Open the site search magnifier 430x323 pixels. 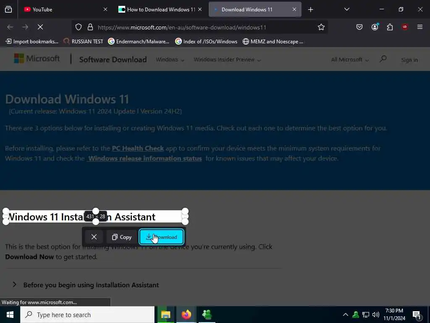[x=383, y=59]
